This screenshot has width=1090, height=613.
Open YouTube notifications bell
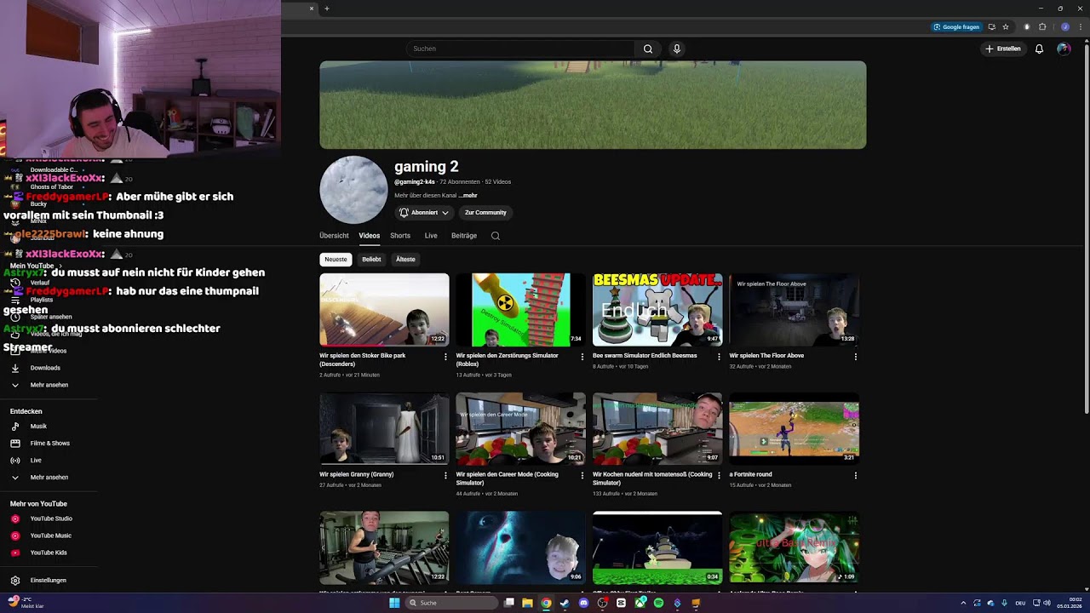pos(1039,49)
